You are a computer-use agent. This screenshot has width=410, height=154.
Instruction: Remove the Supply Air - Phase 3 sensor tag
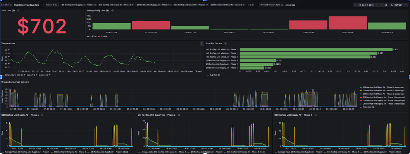[171, 5]
